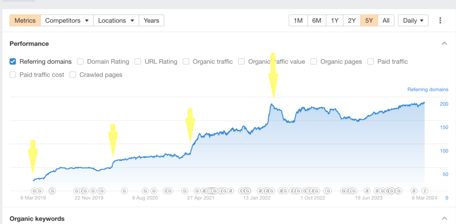Click the '2' marker at timeline end
The width and height of the screenshot is (456, 224).
coord(425,191)
